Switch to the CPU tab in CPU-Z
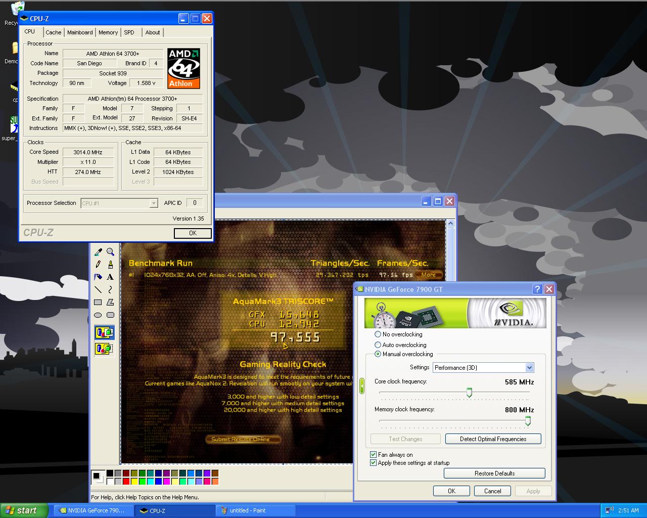Screen dimensions: 647x518 click(x=30, y=31)
